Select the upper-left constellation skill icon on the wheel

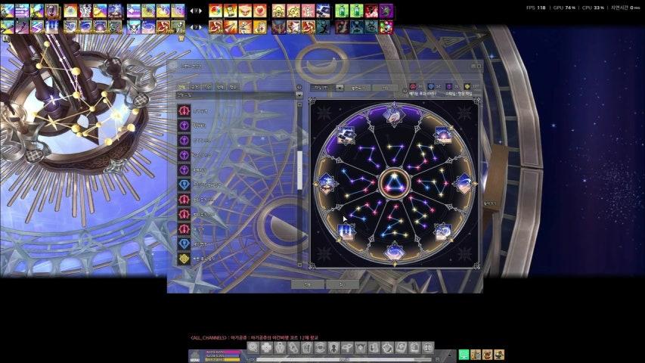click(x=346, y=135)
